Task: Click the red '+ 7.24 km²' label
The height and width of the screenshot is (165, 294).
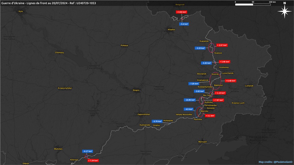Action: pyautogui.click(x=93, y=161)
